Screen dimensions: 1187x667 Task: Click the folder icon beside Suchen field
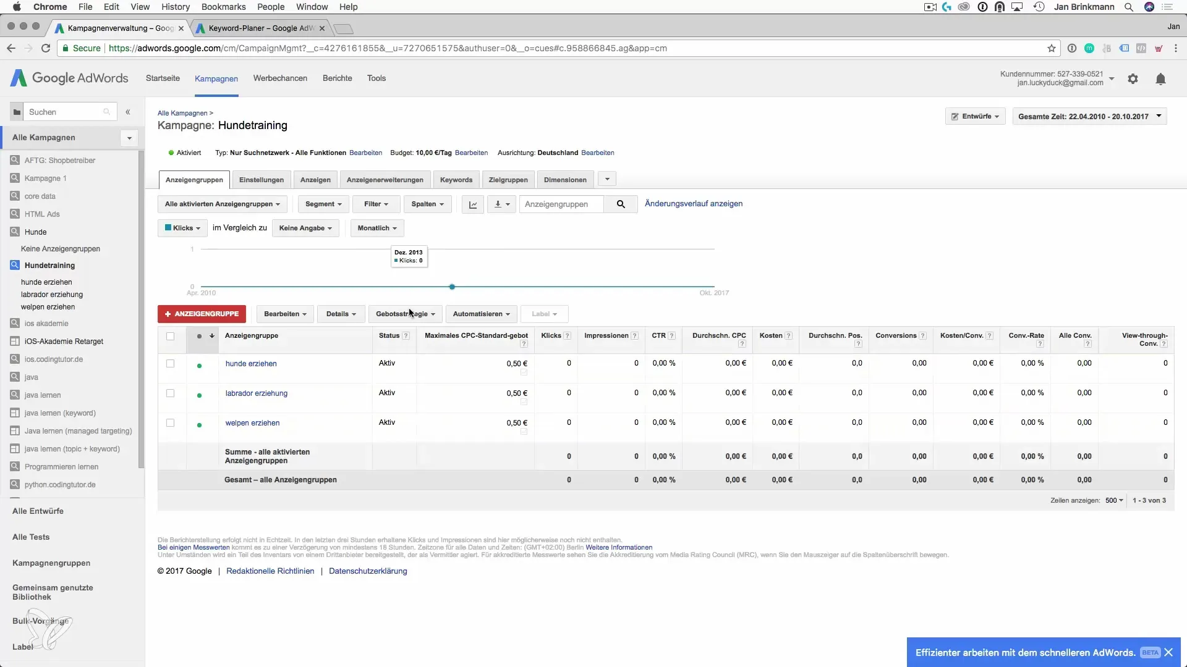[17, 112]
